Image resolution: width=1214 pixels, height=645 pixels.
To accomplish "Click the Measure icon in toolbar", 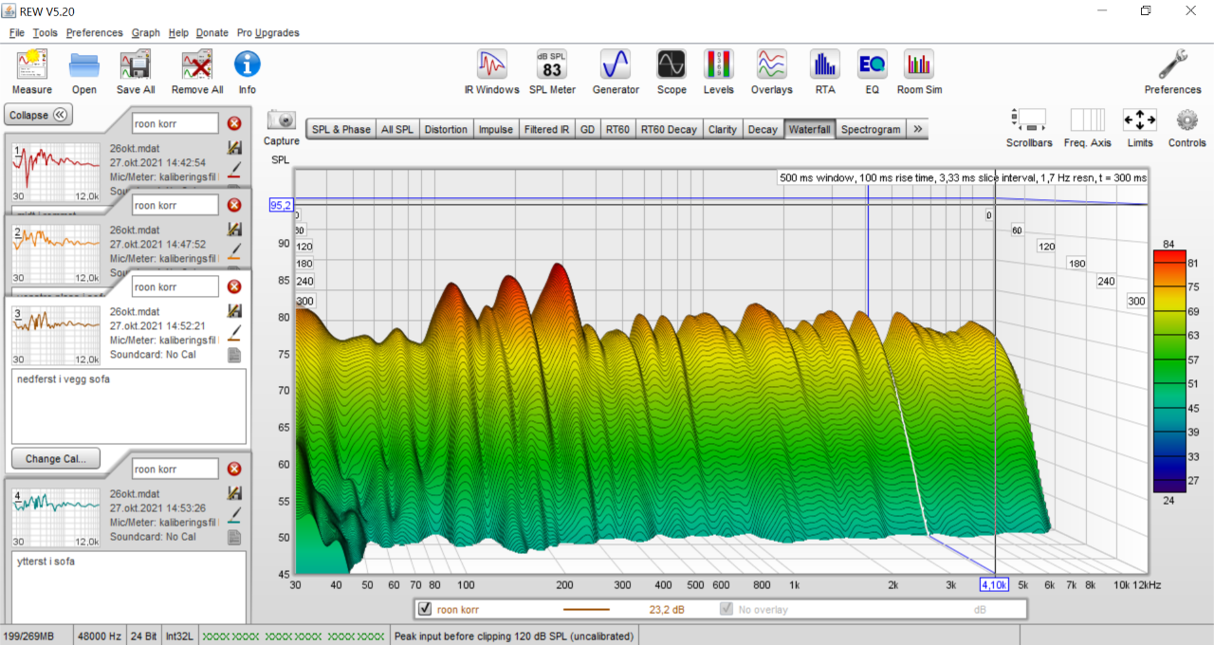I will click(32, 64).
